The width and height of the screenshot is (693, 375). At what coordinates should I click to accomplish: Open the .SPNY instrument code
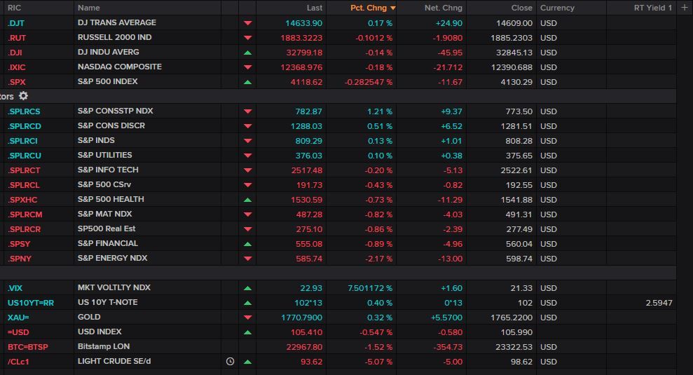click(20, 259)
